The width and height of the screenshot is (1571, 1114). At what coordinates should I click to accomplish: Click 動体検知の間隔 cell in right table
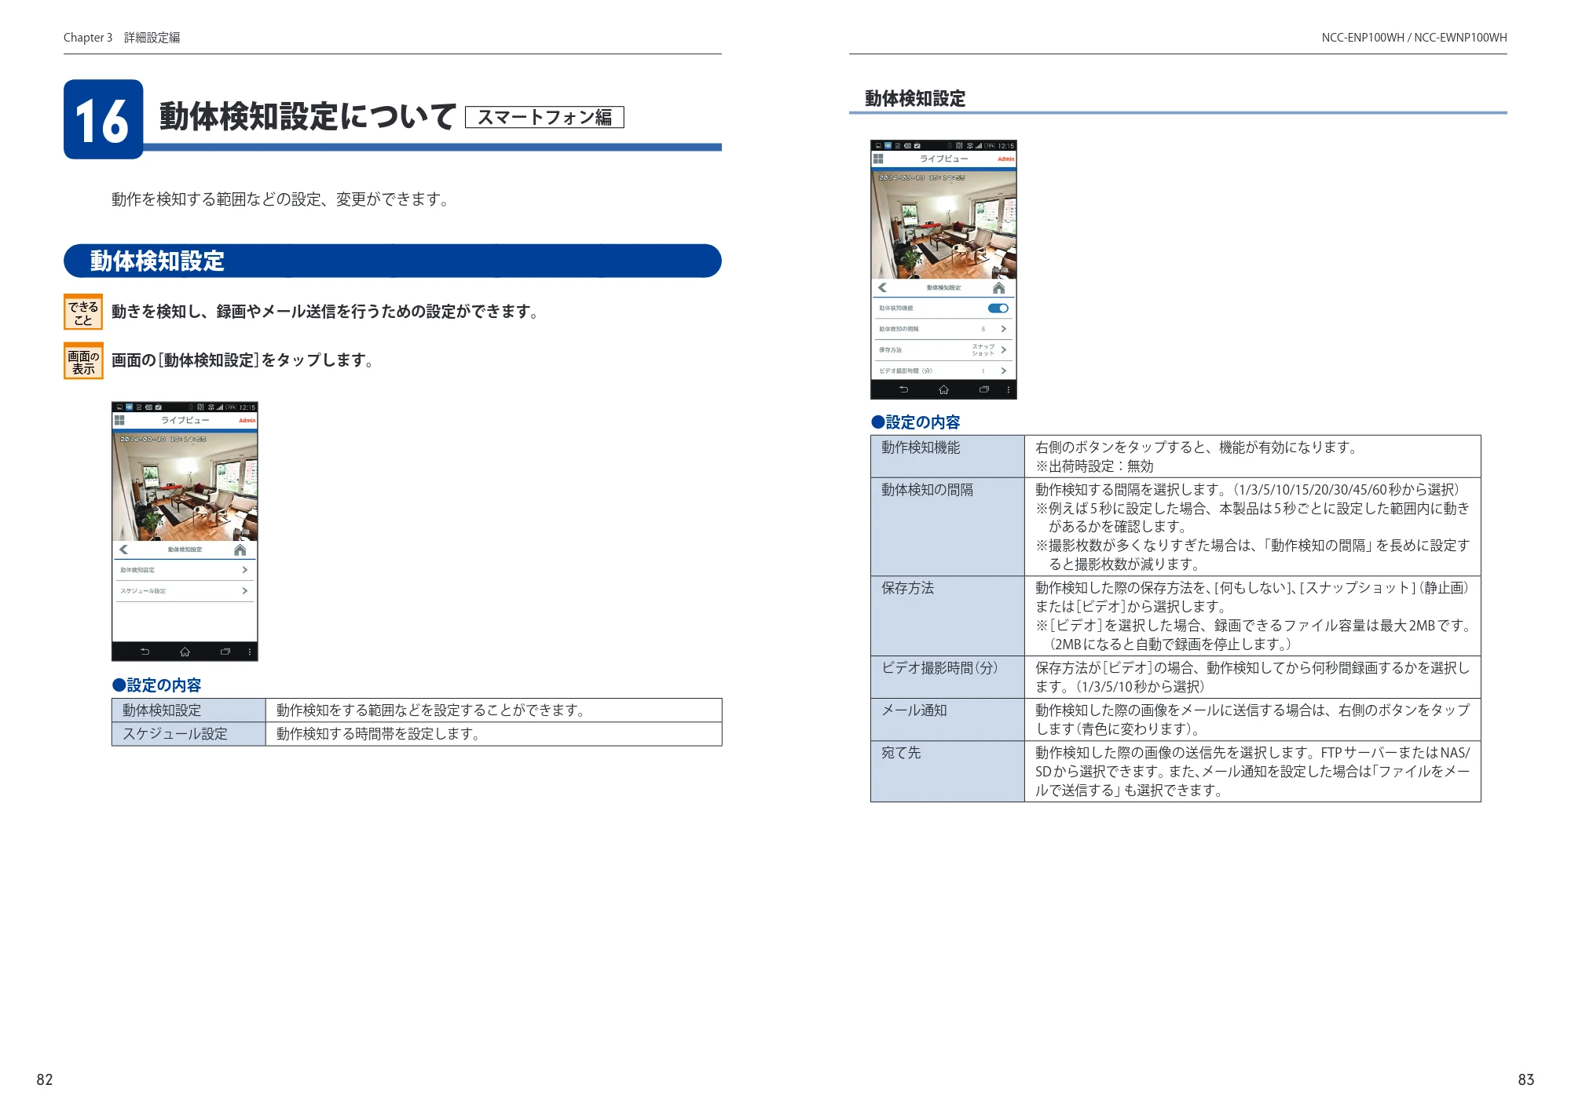[x=947, y=527]
